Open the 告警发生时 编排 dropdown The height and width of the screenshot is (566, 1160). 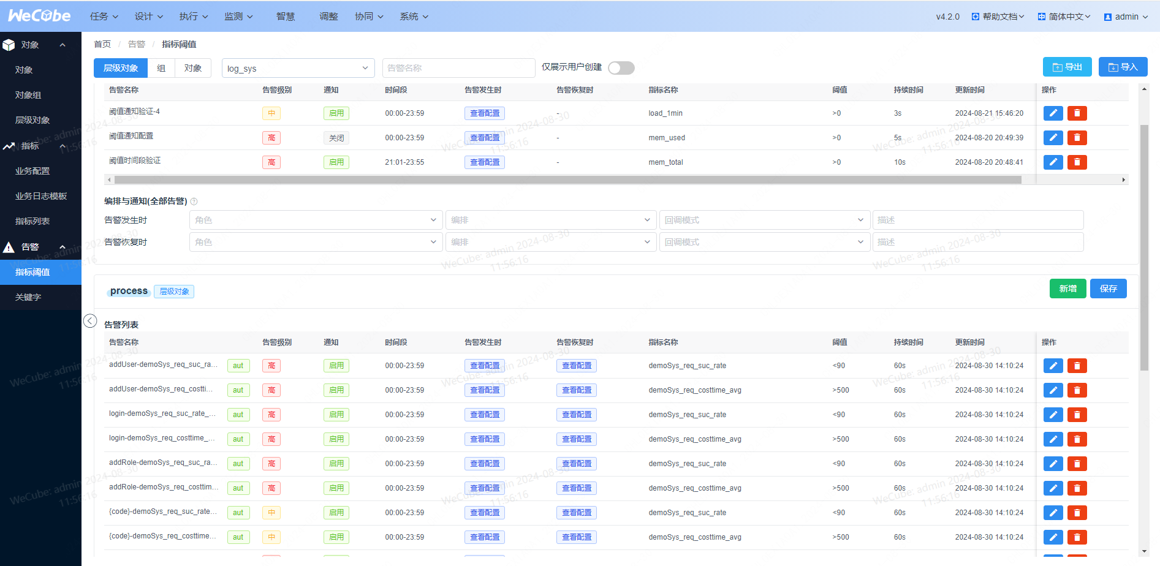[x=550, y=220]
